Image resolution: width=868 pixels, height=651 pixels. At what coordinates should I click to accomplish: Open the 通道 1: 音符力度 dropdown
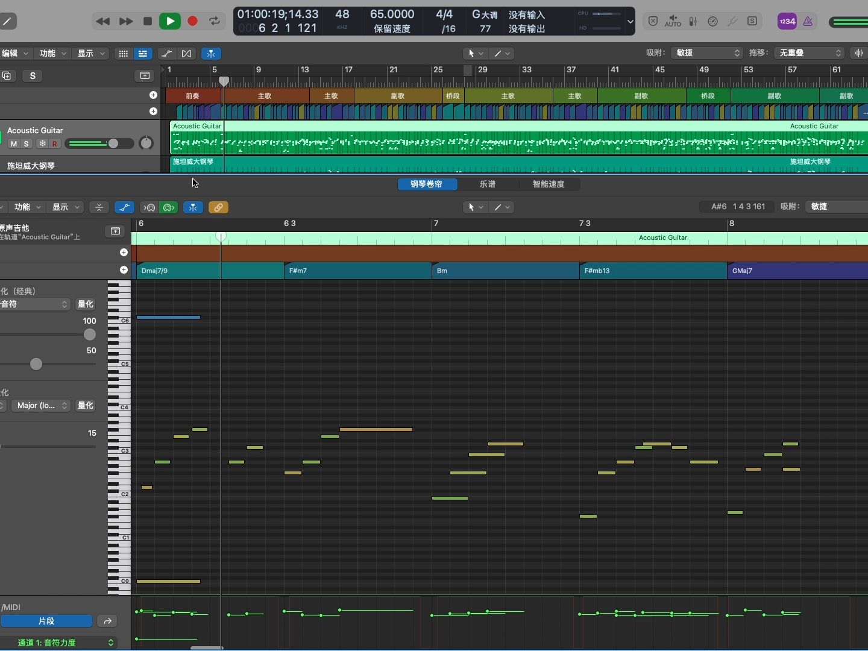click(x=58, y=643)
